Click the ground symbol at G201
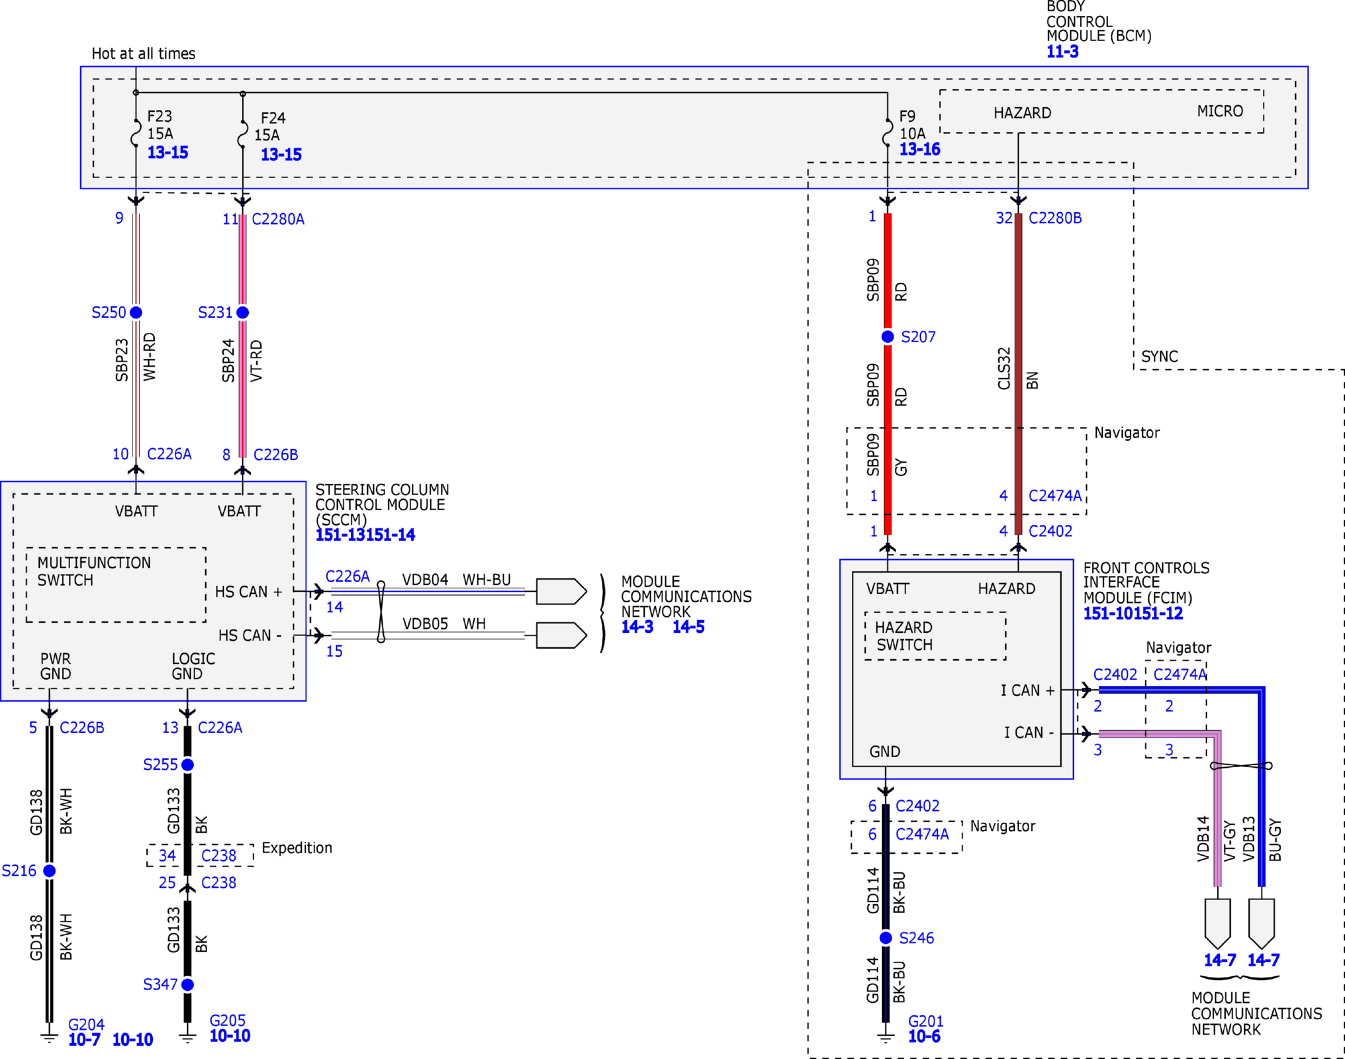This screenshot has width=1345, height=1059. (x=885, y=1039)
